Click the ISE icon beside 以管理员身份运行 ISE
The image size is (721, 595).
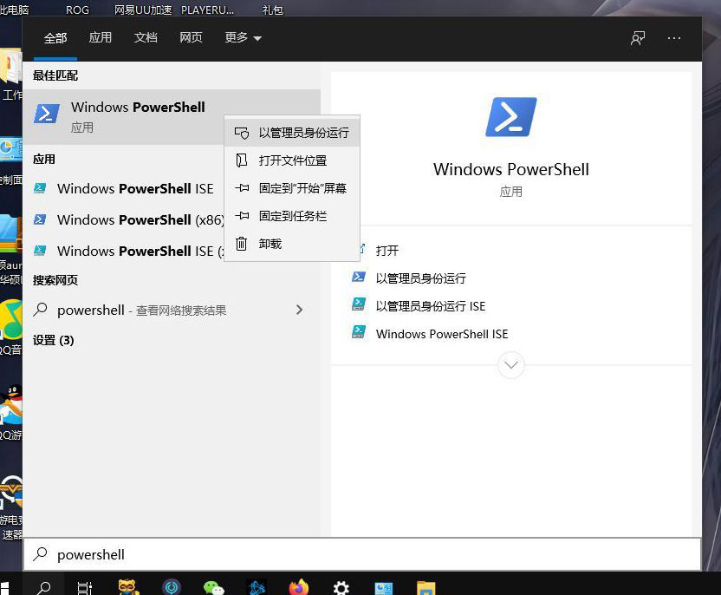point(359,304)
